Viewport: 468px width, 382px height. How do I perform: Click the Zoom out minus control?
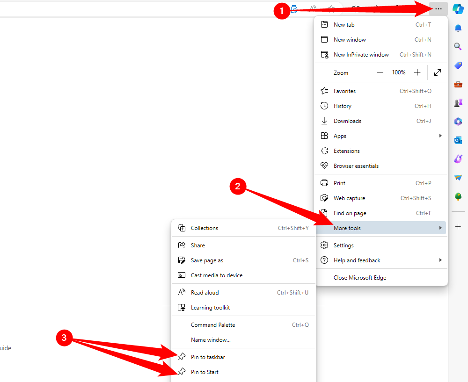click(380, 72)
